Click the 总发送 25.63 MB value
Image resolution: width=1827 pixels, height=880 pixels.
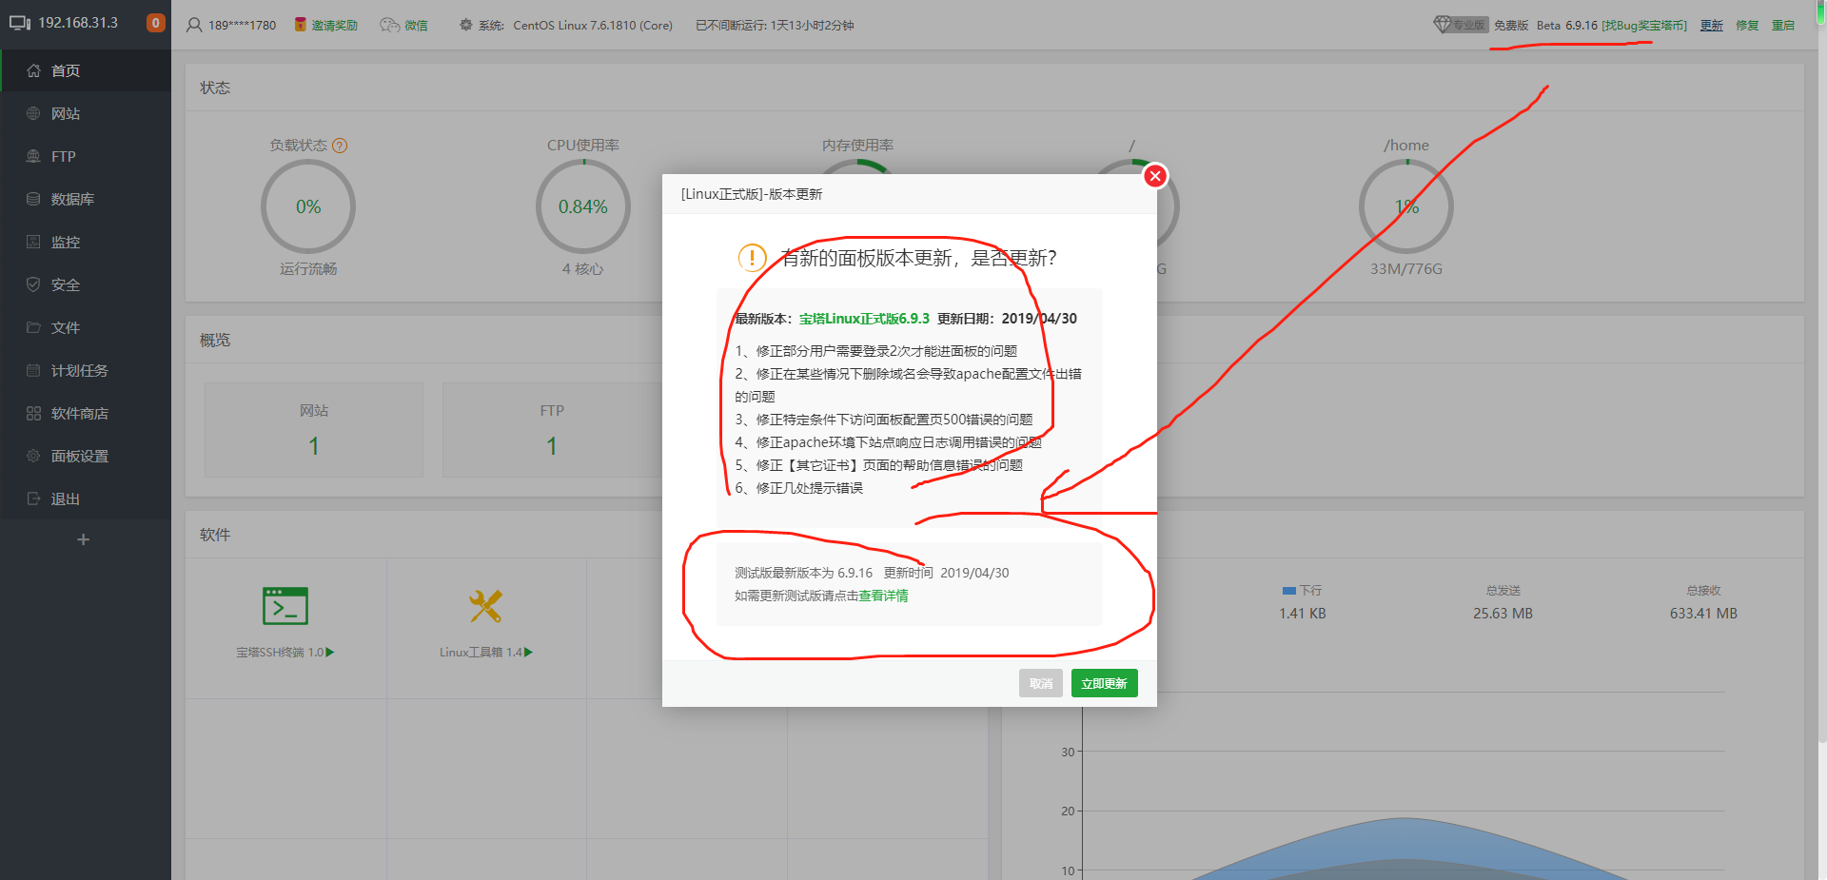tap(1503, 614)
